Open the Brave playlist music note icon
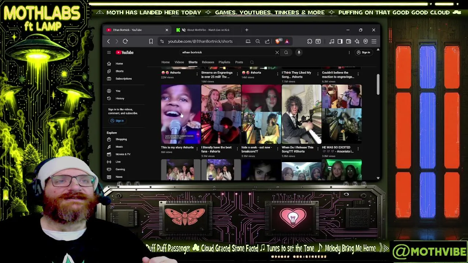The width and height of the screenshot is (468, 263). click(332, 41)
